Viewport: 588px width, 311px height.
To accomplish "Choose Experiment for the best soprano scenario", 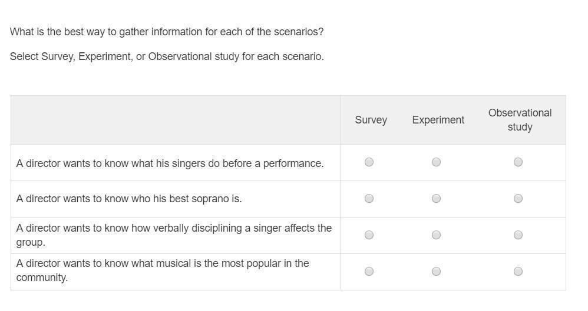I will click(436, 199).
